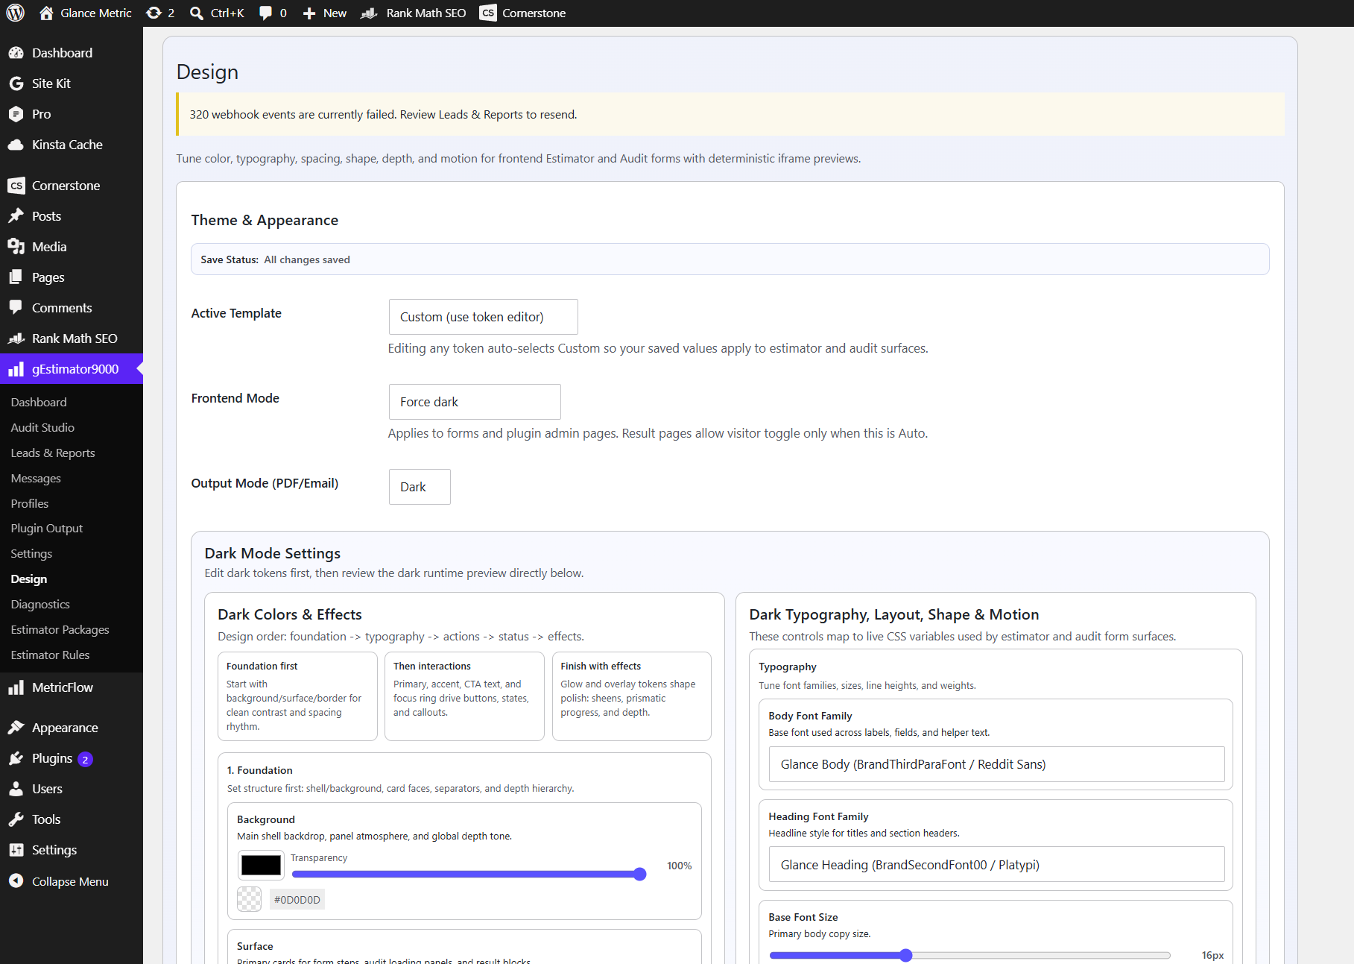Open the gEstimator9000 Settings submenu item

click(31, 553)
